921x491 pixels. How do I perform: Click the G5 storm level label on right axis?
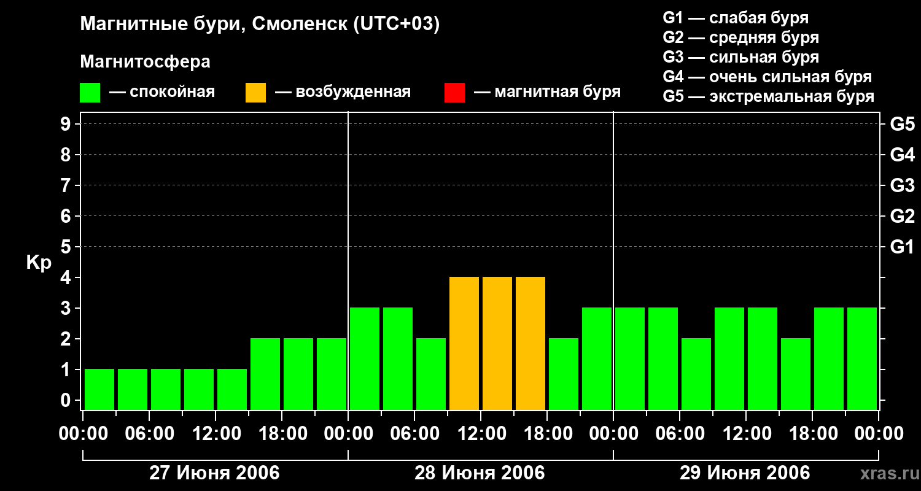click(x=902, y=124)
